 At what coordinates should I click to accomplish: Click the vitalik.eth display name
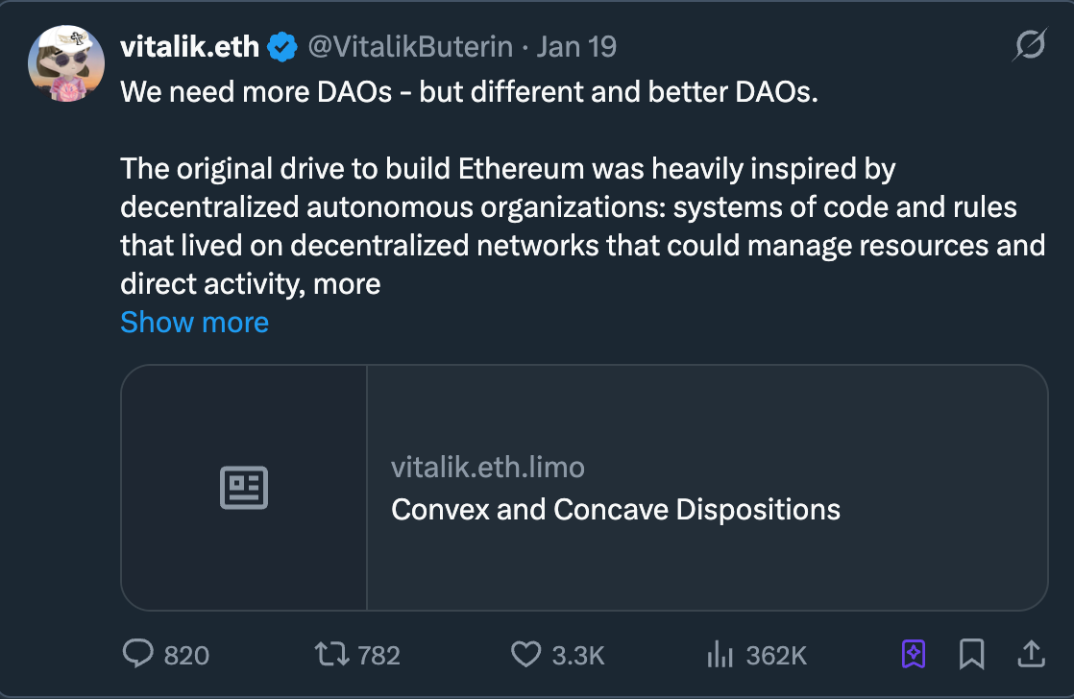[189, 46]
